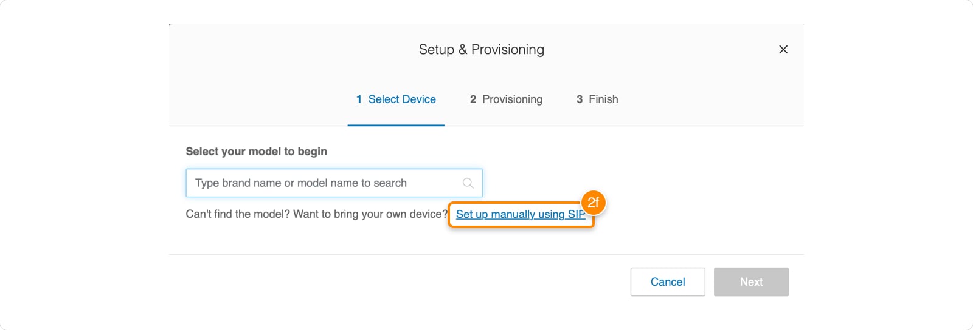Focus the brand or model search field
973x330 pixels.
pos(322,183)
